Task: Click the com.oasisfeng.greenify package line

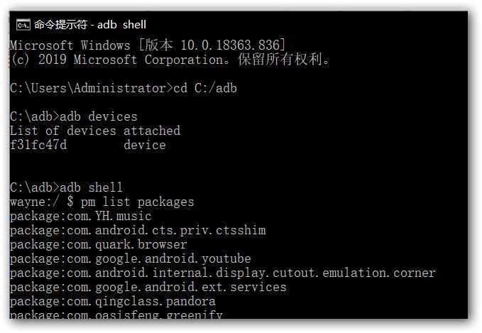Action: [116, 314]
